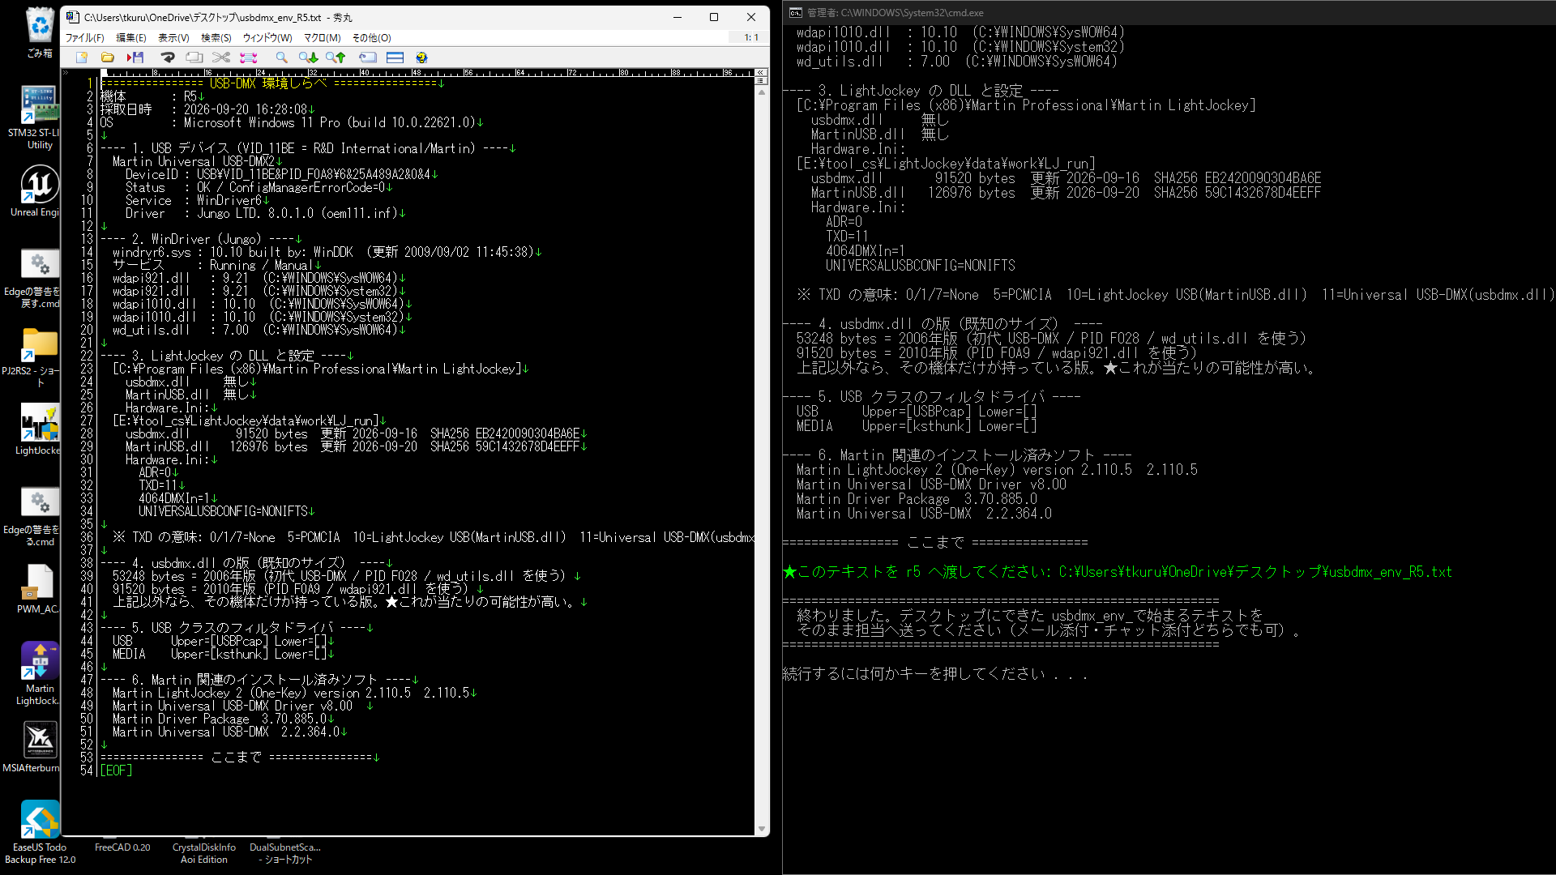Click the Copy icon in toolbar
Screen dimensions: 1556x875
click(x=194, y=58)
